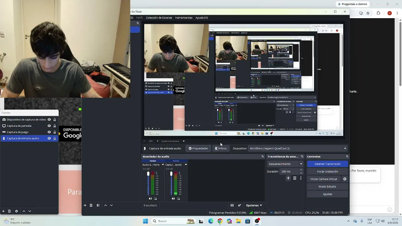This screenshot has height=226, width=402.
Task: Hide the Captura de pantalla source
Action: (x=49, y=126)
